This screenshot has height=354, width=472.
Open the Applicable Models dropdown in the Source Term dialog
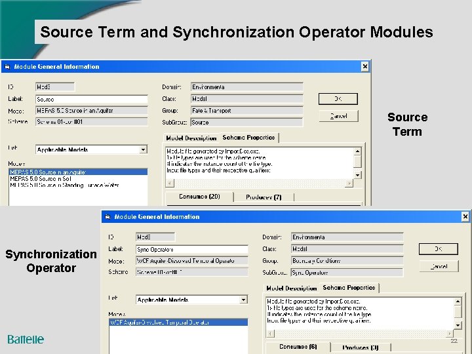click(144, 149)
